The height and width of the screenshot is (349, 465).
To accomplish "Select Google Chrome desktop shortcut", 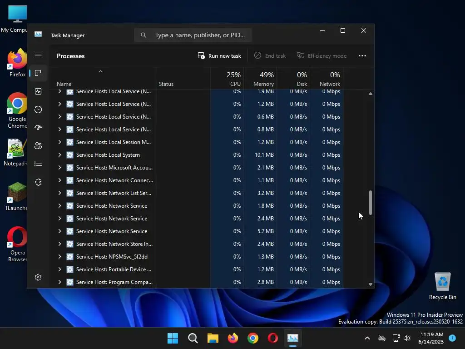I will coord(17,111).
